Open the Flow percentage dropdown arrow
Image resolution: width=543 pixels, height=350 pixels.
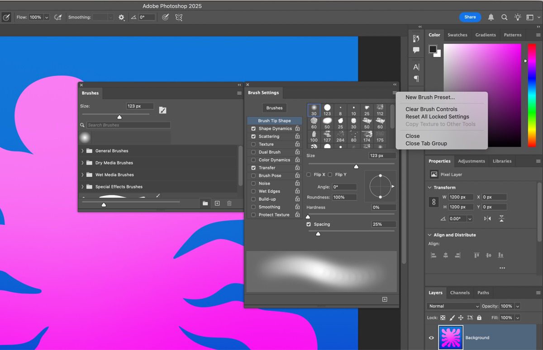click(47, 17)
